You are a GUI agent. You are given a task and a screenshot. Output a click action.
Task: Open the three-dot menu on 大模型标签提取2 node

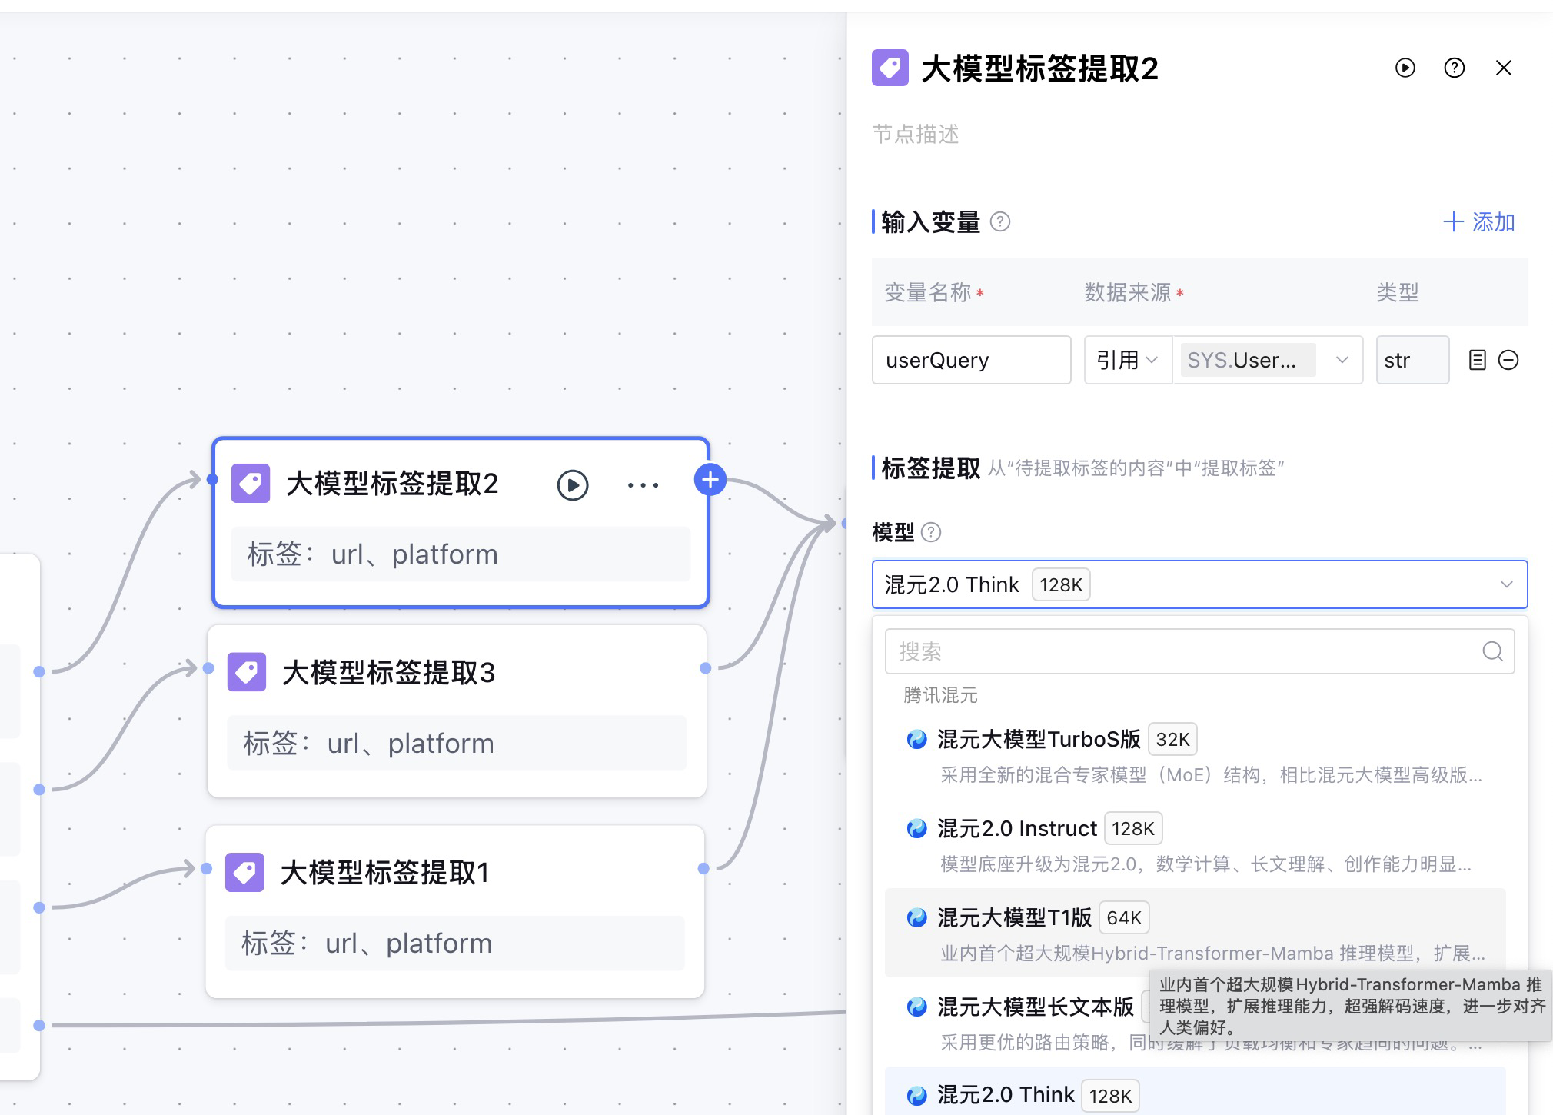[x=643, y=485]
